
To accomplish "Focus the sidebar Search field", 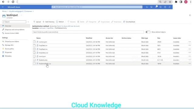I will pyautogui.click(x=14, y=22).
